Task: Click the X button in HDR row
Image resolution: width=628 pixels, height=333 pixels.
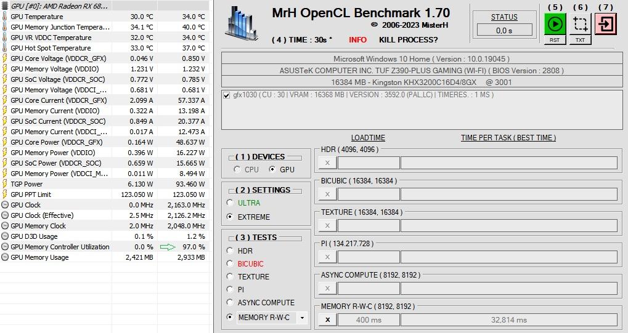Action: (x=327, y=163)
